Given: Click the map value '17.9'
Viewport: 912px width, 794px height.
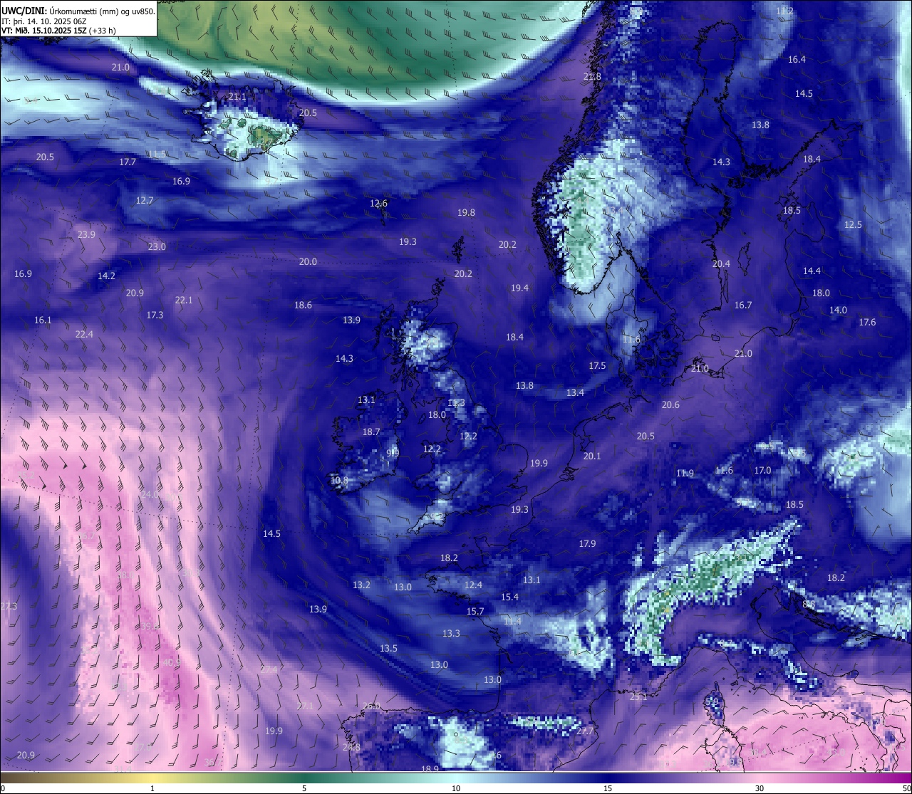Looking at the screenshot, I should click(587, 544).
